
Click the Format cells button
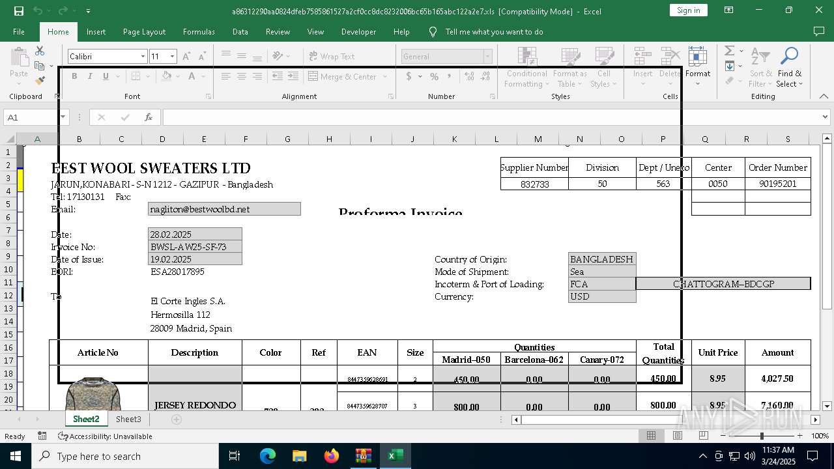(697, 67)
